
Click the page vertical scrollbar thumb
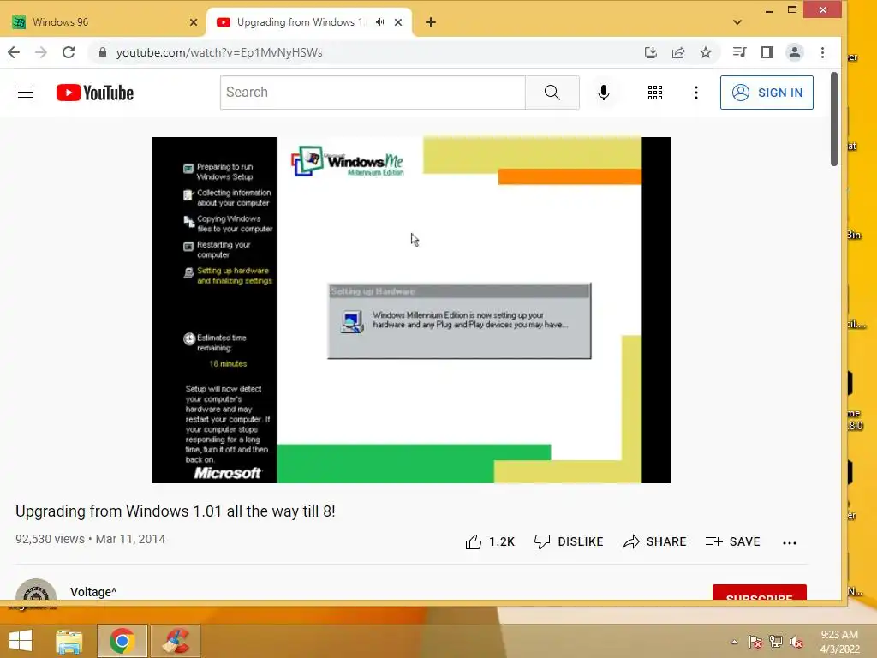click(834, 119)
